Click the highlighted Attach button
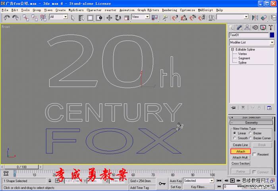The image size is (278, 191). point(241,151)
